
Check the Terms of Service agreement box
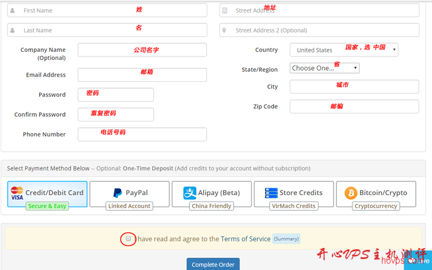[128, 238]
